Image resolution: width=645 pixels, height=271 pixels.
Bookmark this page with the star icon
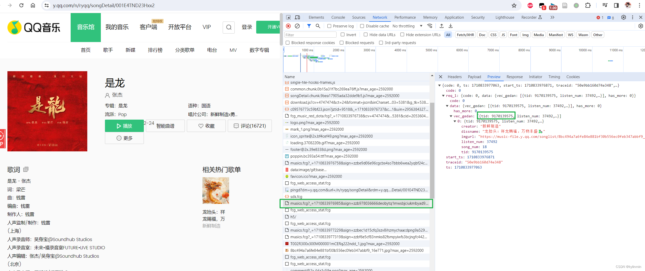514,5
